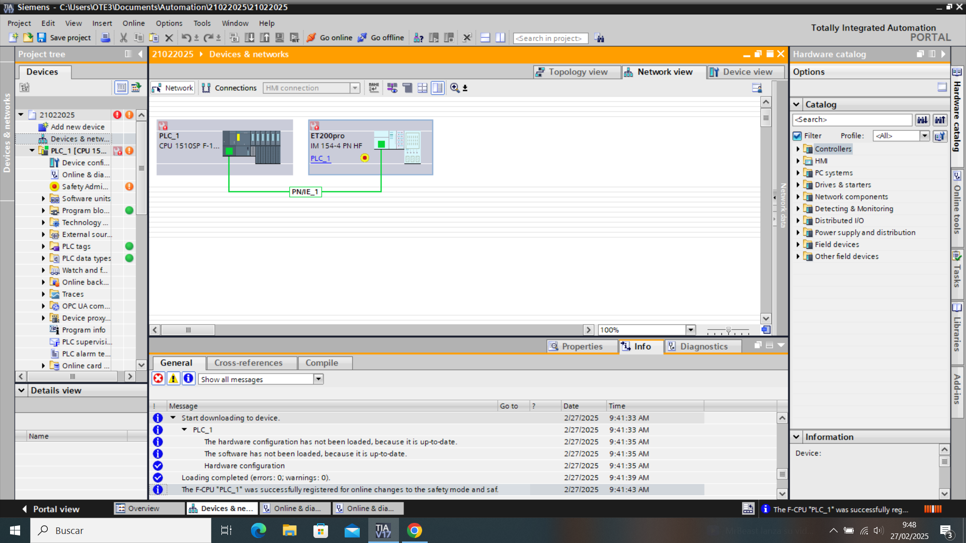The height and width of the screenshot is (543, 966).
Task: Click the Compile toolbar icon
Action: coord(234,38)
